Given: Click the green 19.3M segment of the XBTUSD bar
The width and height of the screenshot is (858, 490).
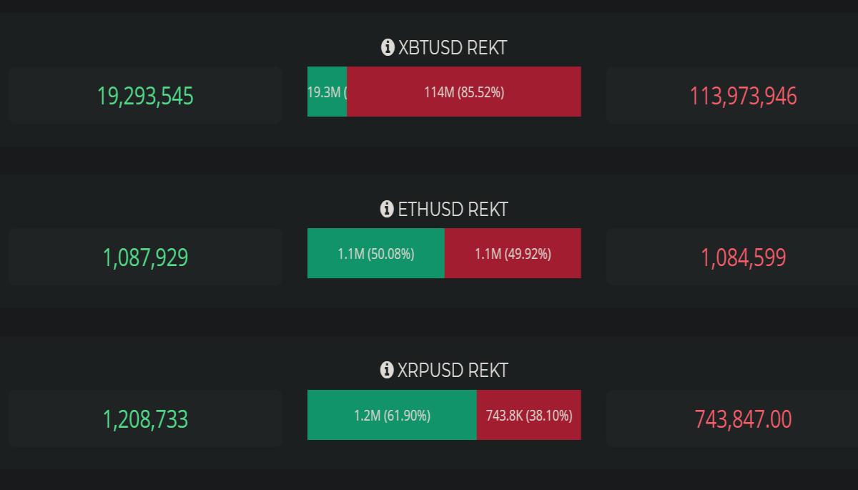Looking at the screenshot, I should click(327, 92).
